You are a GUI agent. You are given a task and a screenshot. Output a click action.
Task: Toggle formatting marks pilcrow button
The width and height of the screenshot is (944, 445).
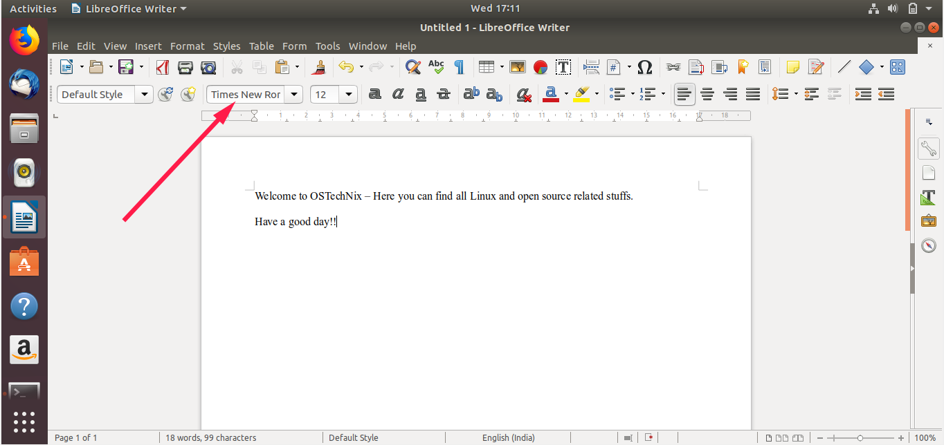(x=458, y=67)
